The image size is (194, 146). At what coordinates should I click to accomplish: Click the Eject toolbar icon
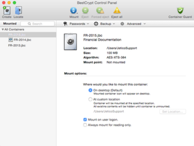coord(85,10)
